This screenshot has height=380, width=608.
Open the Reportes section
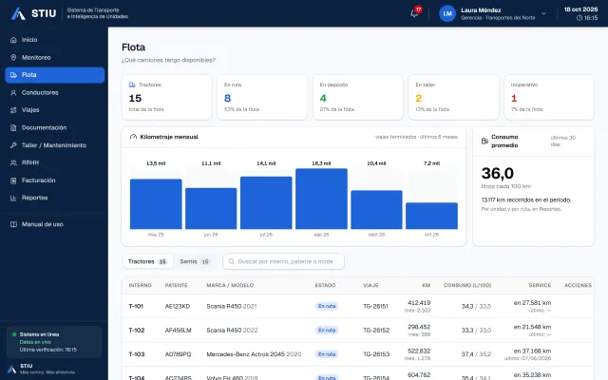55,198
